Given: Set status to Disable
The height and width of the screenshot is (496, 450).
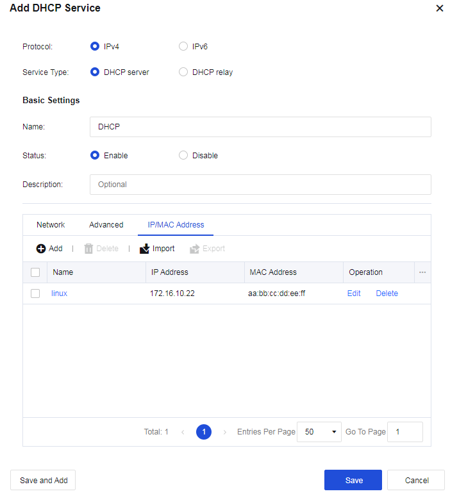Looking at the screenshot, I should [x=183, y=155].
